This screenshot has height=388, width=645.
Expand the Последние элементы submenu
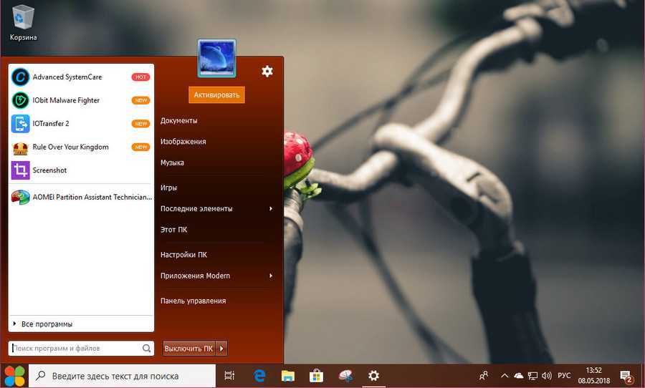coord(271,209)
